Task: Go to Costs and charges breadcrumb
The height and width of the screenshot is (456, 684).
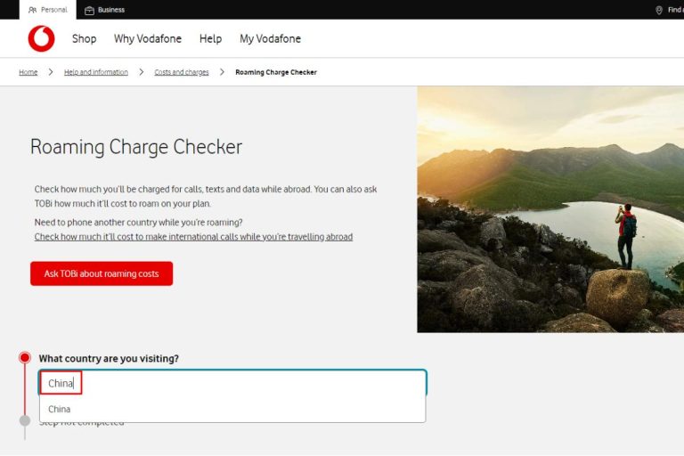Action: coord(182,72)
